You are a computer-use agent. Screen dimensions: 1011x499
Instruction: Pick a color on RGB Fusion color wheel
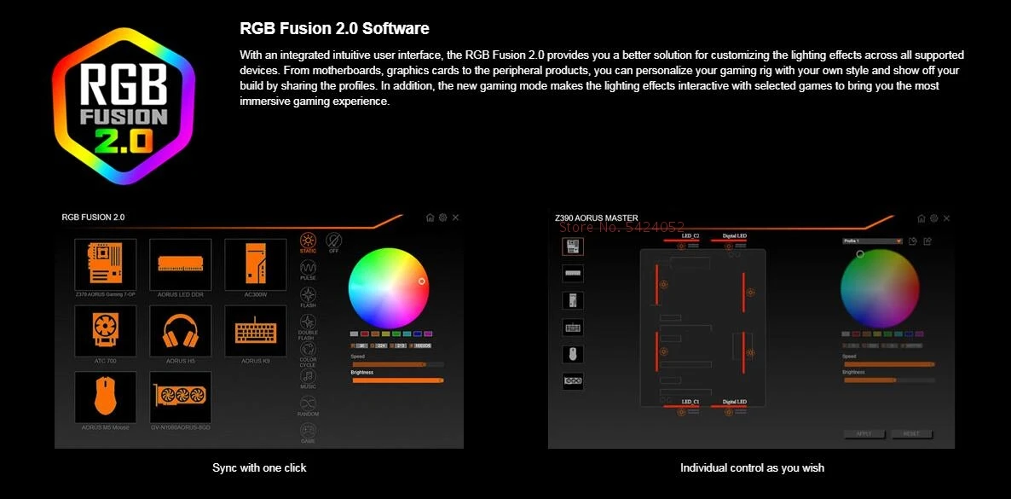click(x=389, y=288)
